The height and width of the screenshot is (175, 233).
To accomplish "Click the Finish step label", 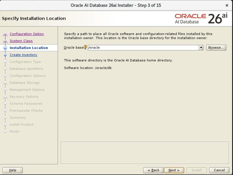I will (14, 132).
